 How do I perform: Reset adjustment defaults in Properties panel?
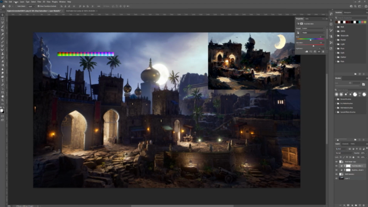tap(315, 52)
